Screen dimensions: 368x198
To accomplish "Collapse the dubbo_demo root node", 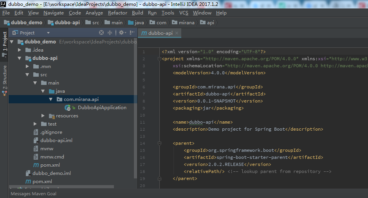I will tap(12, 42).
